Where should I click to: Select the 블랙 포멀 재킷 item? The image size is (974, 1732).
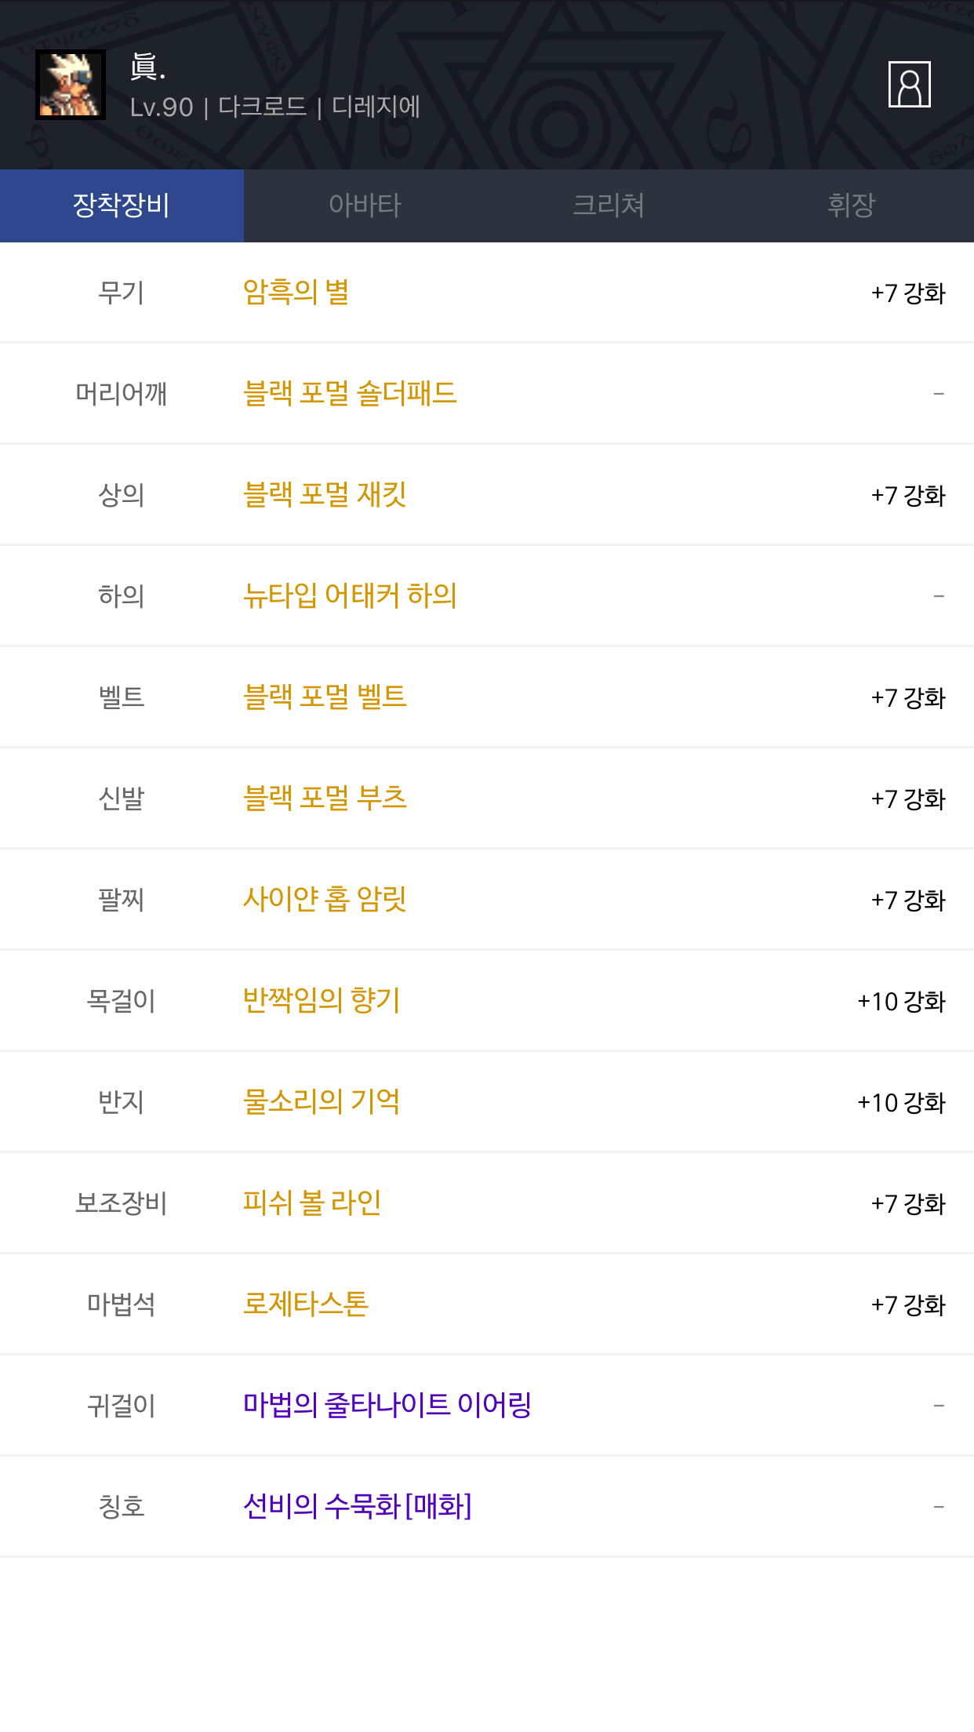(x=325, y=494)
